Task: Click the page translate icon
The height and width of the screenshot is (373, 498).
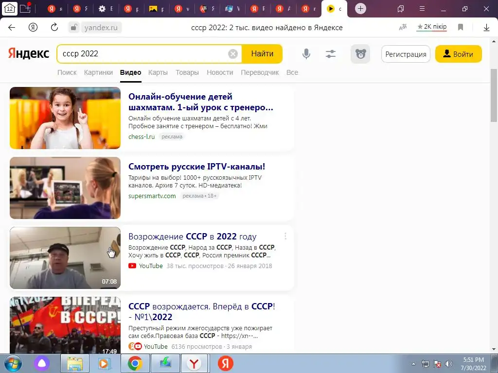Action: tap(403, 28)
